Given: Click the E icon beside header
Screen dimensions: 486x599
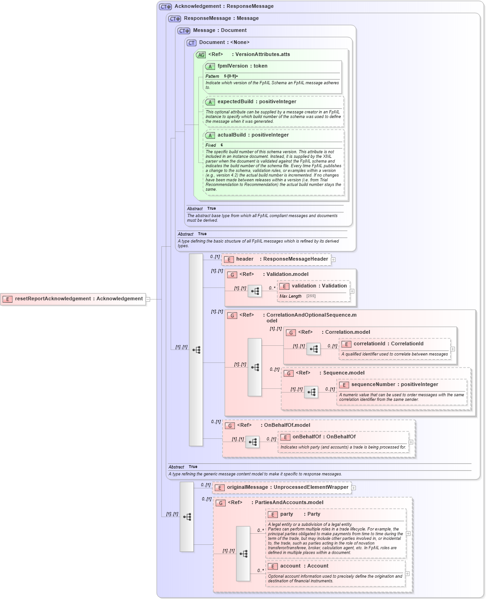Looking at the screenshot, I should (229, 260).
